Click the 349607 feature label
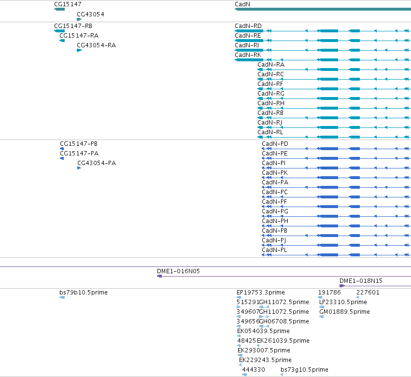The width and height of the screenshot is (411, 377). pos(248,312)
